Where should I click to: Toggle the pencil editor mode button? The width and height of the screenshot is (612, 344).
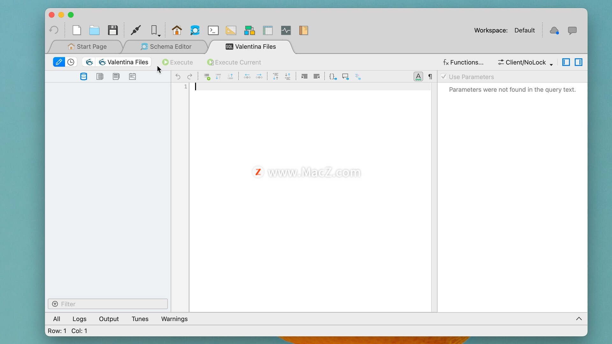pos(59,62)
